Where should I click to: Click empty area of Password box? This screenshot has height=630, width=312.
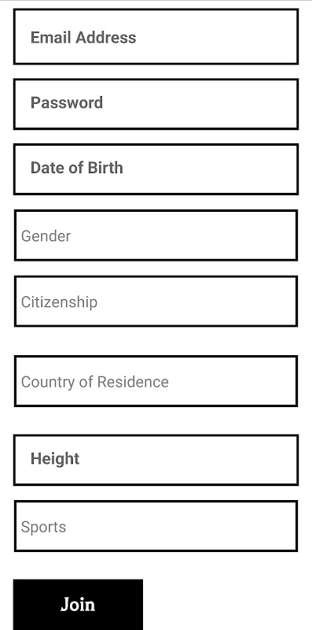click(x=208, y=104)
